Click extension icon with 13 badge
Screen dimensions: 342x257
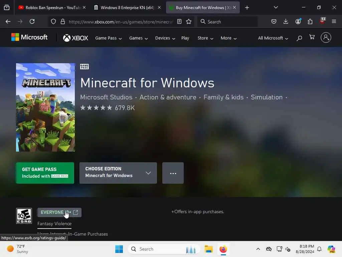pos(322,21)
